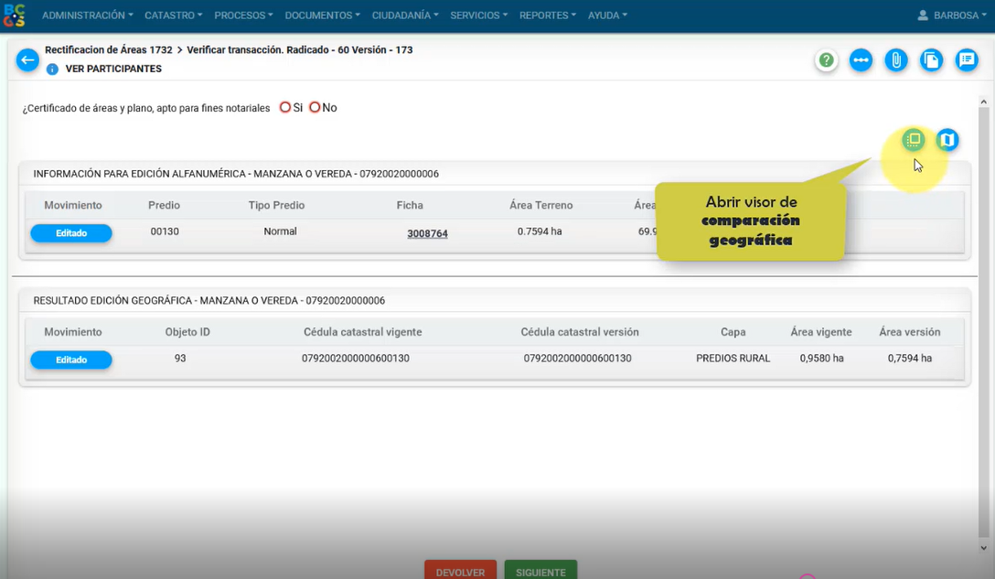Open attachments with the paperclip icon

896,60
